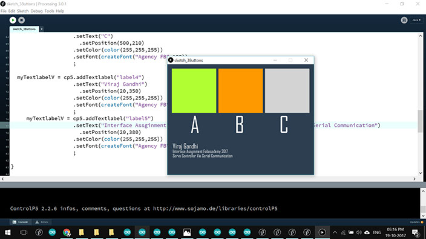
Task: Open the Action Center notifications icon
Action: coord(415,232)
